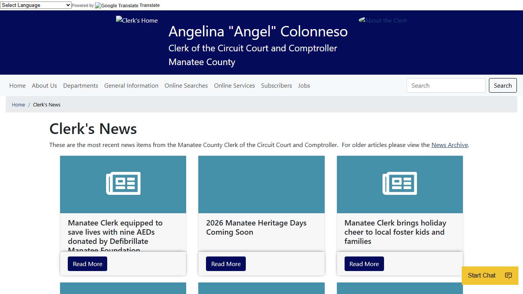Screen dimensions: 523x294
Task: Click the newspaper icon on the AEDs article card
Action: [x=123, y=184]
